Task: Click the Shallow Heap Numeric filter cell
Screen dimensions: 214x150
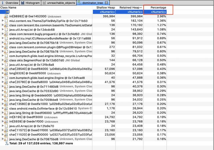Action: (104, 12)
